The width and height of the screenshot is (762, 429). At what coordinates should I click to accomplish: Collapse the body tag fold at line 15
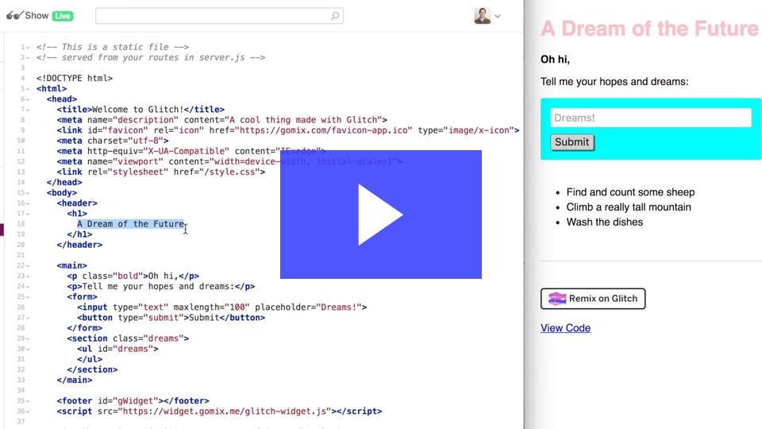pos(28,193)
